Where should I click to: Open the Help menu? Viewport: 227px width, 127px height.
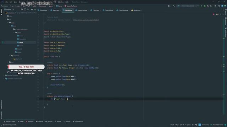pyautogui.click(x=67, y=2)
